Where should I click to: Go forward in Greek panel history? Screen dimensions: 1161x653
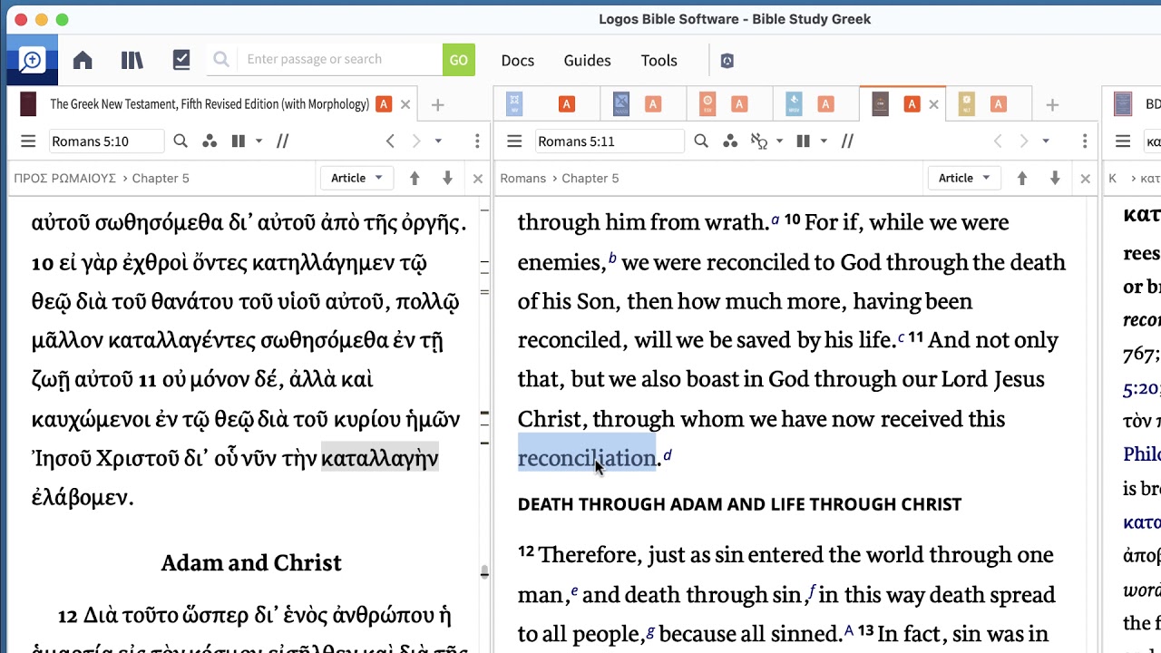point(416,141)
